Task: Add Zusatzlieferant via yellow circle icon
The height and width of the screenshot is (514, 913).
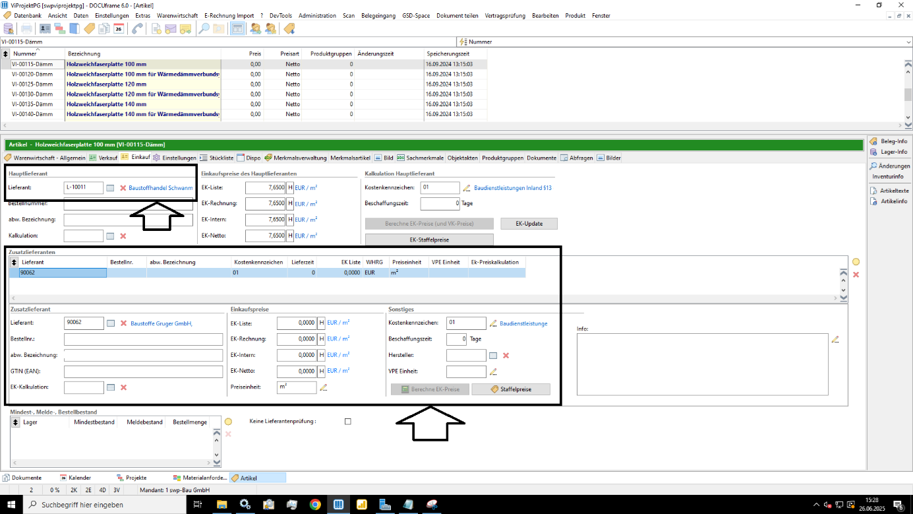Action: pyautogui.click(x=856, y=262)
